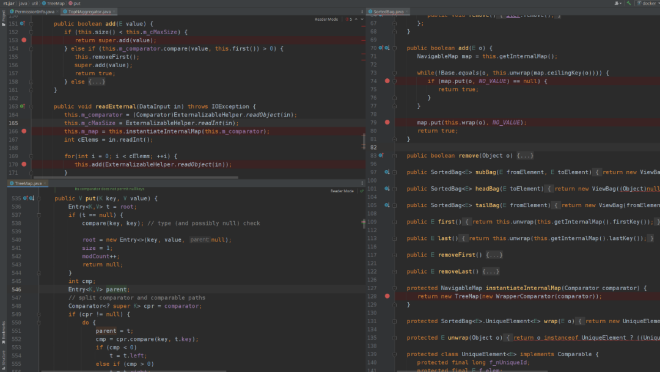Place cursor on 'this.removeFirst();' line 155
The height and width of the screenshot is (372, 660).
[x=107, y=57]
